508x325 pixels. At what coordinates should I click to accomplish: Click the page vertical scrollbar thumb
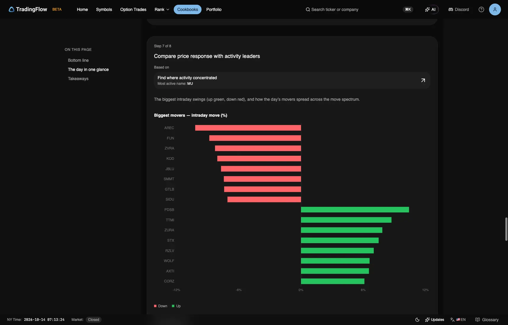[506, 229]
